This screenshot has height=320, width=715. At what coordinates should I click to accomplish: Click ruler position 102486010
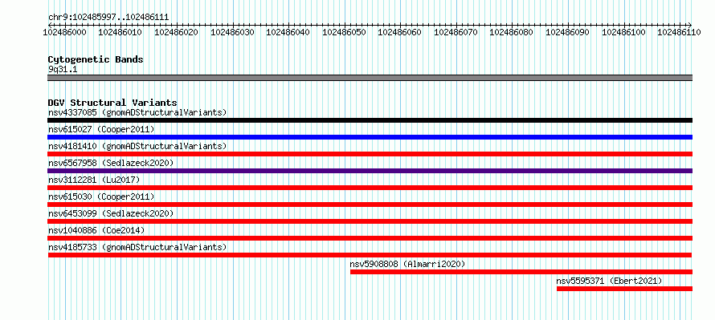coord(120,32)
